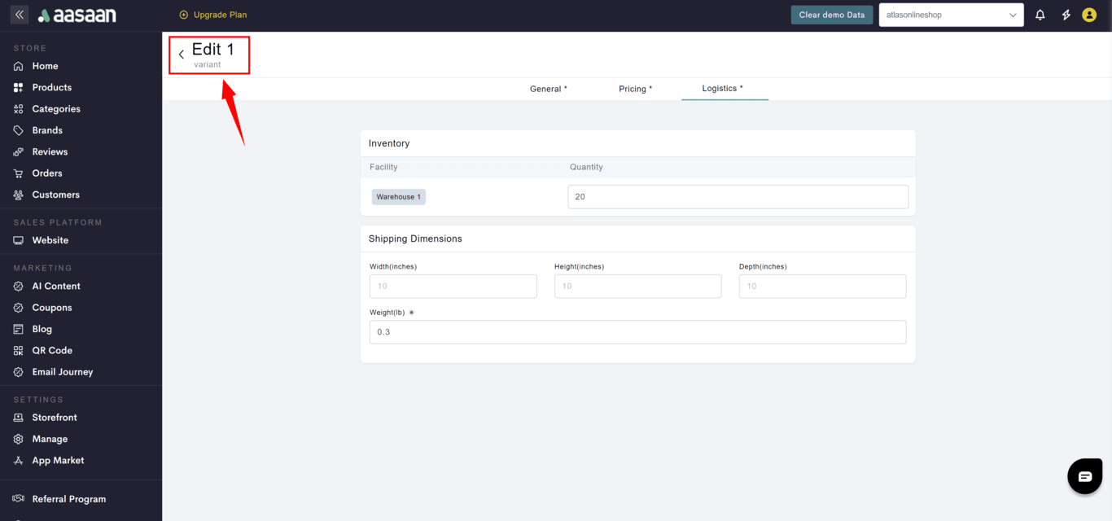Screen dimensions: 1112x521
Task: Click the Clear demo Data button
Action: click(x=831, y=15)
